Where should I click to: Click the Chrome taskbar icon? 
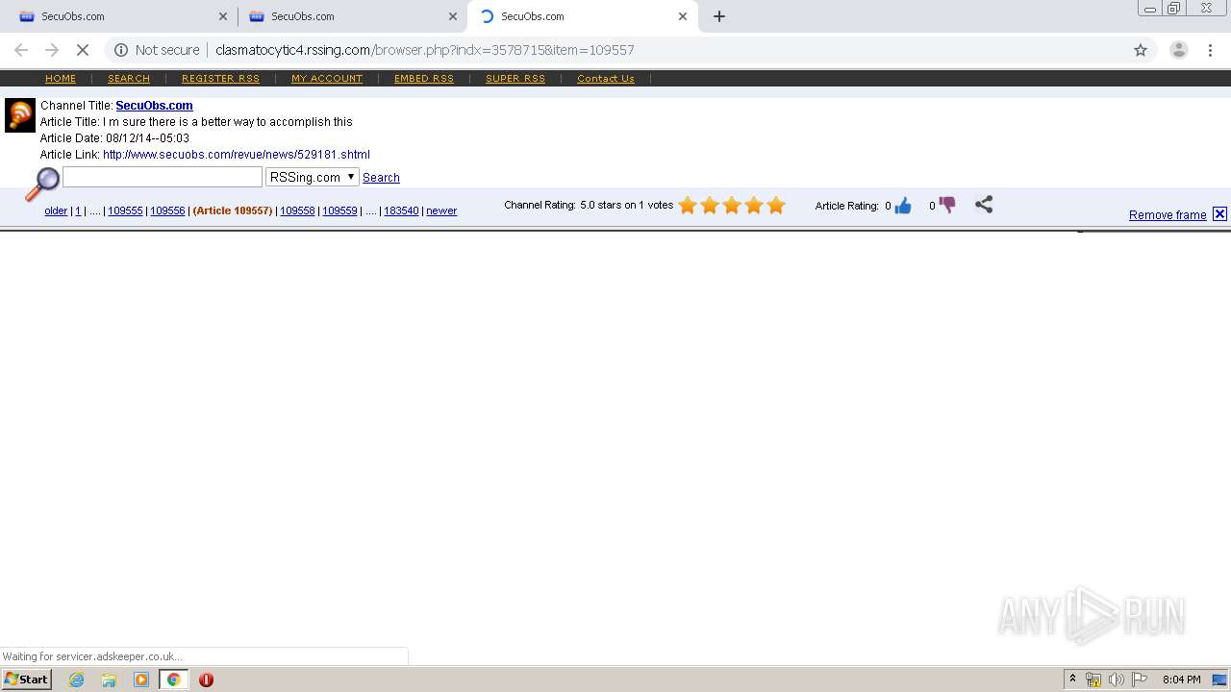tap(173, 680)
